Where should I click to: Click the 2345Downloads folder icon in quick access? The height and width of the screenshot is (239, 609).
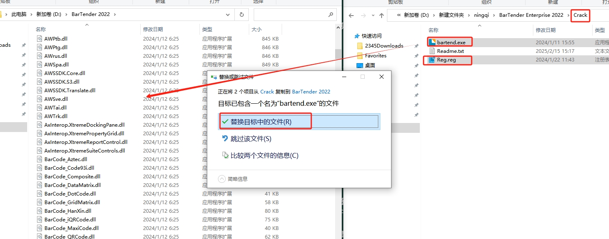click(360, 46)
